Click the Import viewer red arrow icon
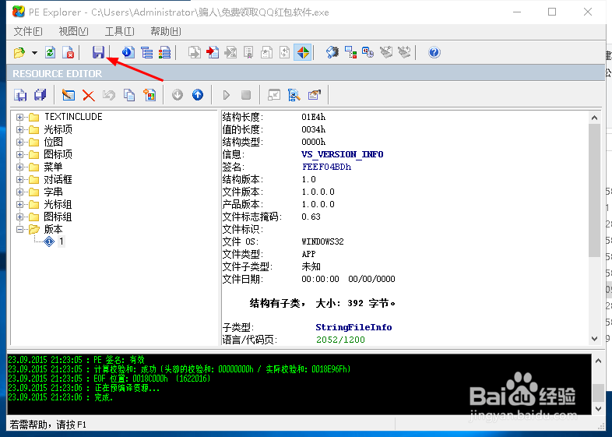612x437 pixels. (213, 52)
